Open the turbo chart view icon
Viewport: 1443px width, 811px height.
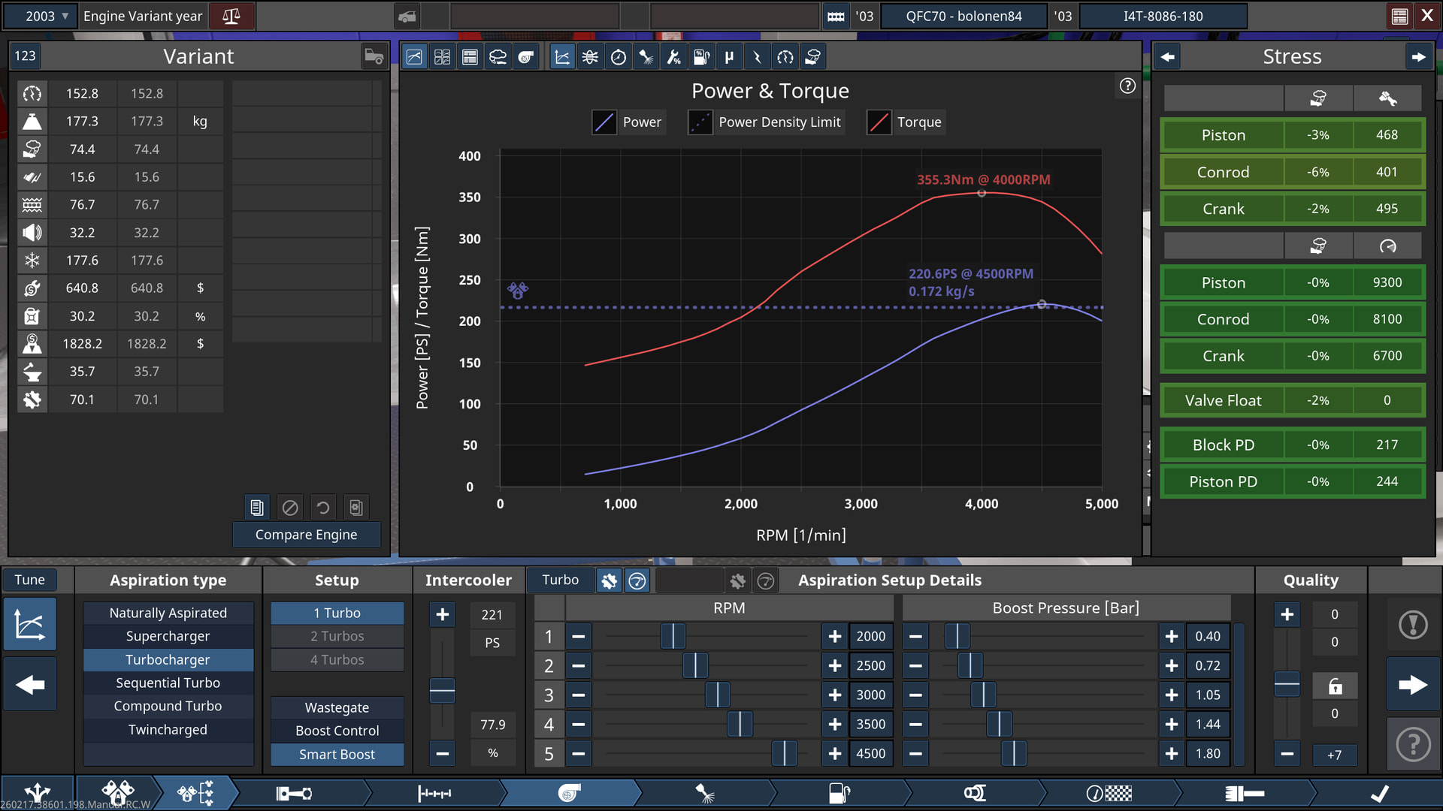tap(525, 57)
